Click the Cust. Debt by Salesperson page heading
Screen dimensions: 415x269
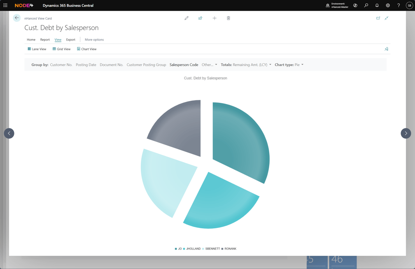coord(61,28)
